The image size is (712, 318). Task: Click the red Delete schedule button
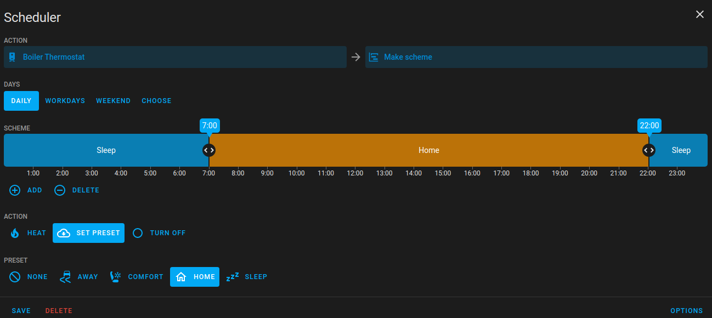click(59, 311)
